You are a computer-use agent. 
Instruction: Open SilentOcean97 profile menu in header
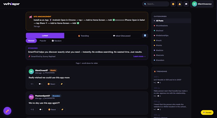[x=202, y=4]
